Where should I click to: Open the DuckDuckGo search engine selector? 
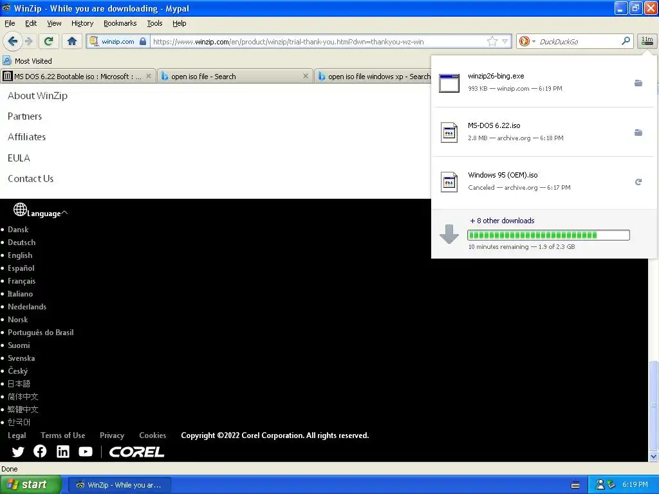pos(527,41)
